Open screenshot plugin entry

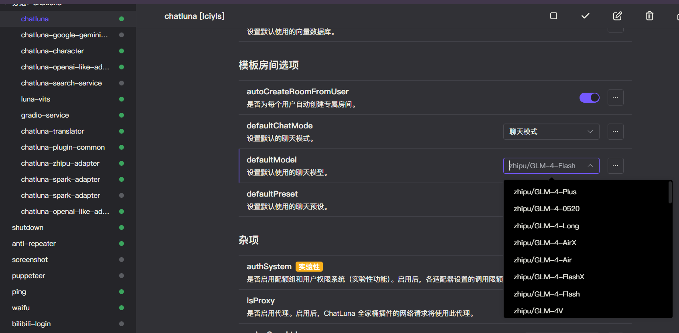click(x=68, y=260)
